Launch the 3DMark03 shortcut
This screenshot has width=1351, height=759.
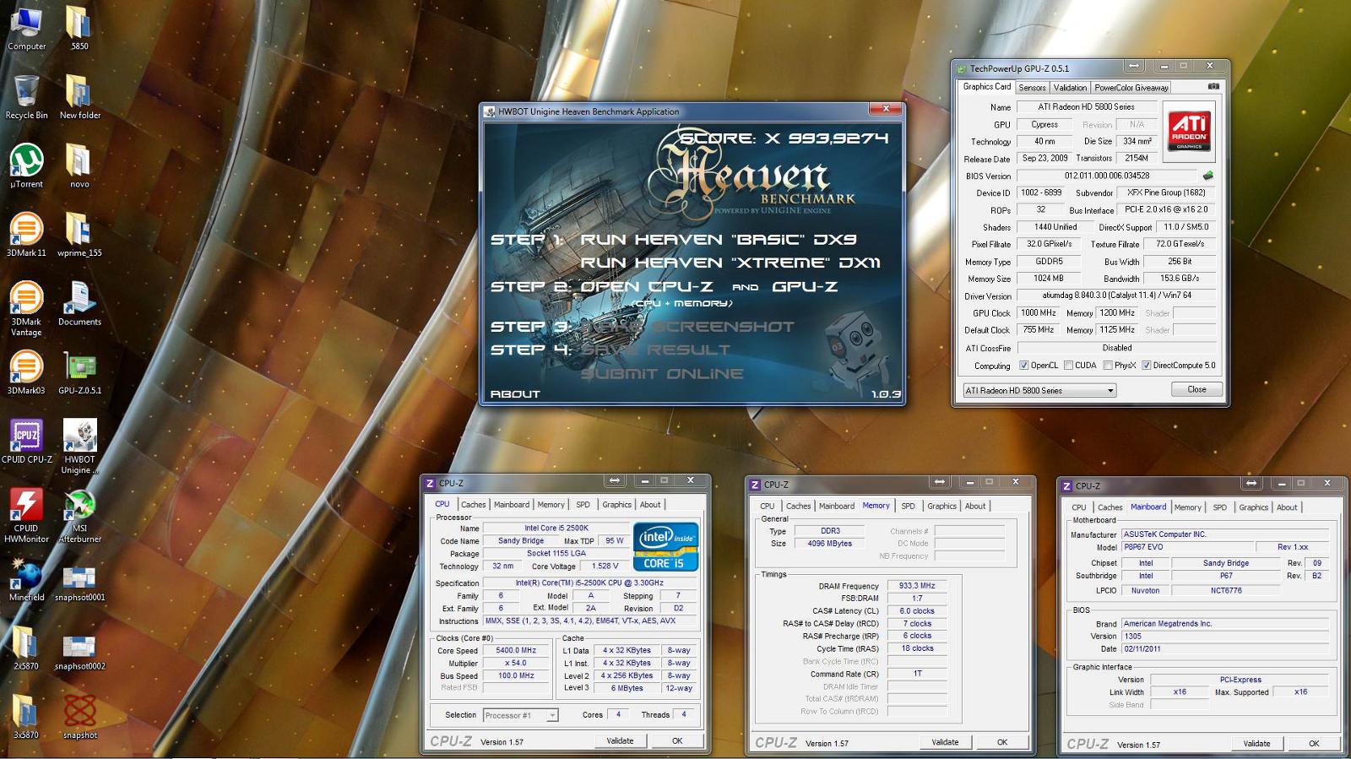(26, 373)
